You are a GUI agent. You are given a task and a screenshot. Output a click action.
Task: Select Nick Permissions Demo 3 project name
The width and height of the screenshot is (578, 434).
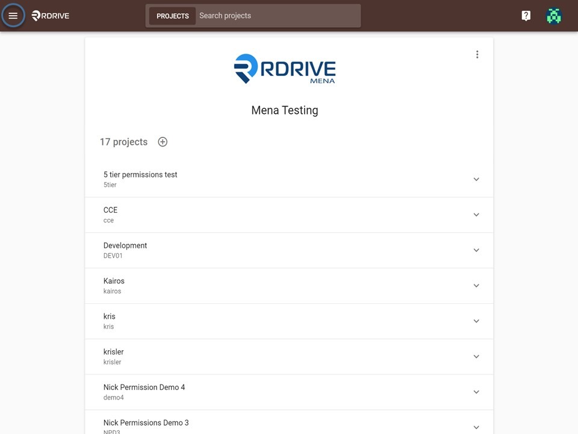click(x=146, y=423)
